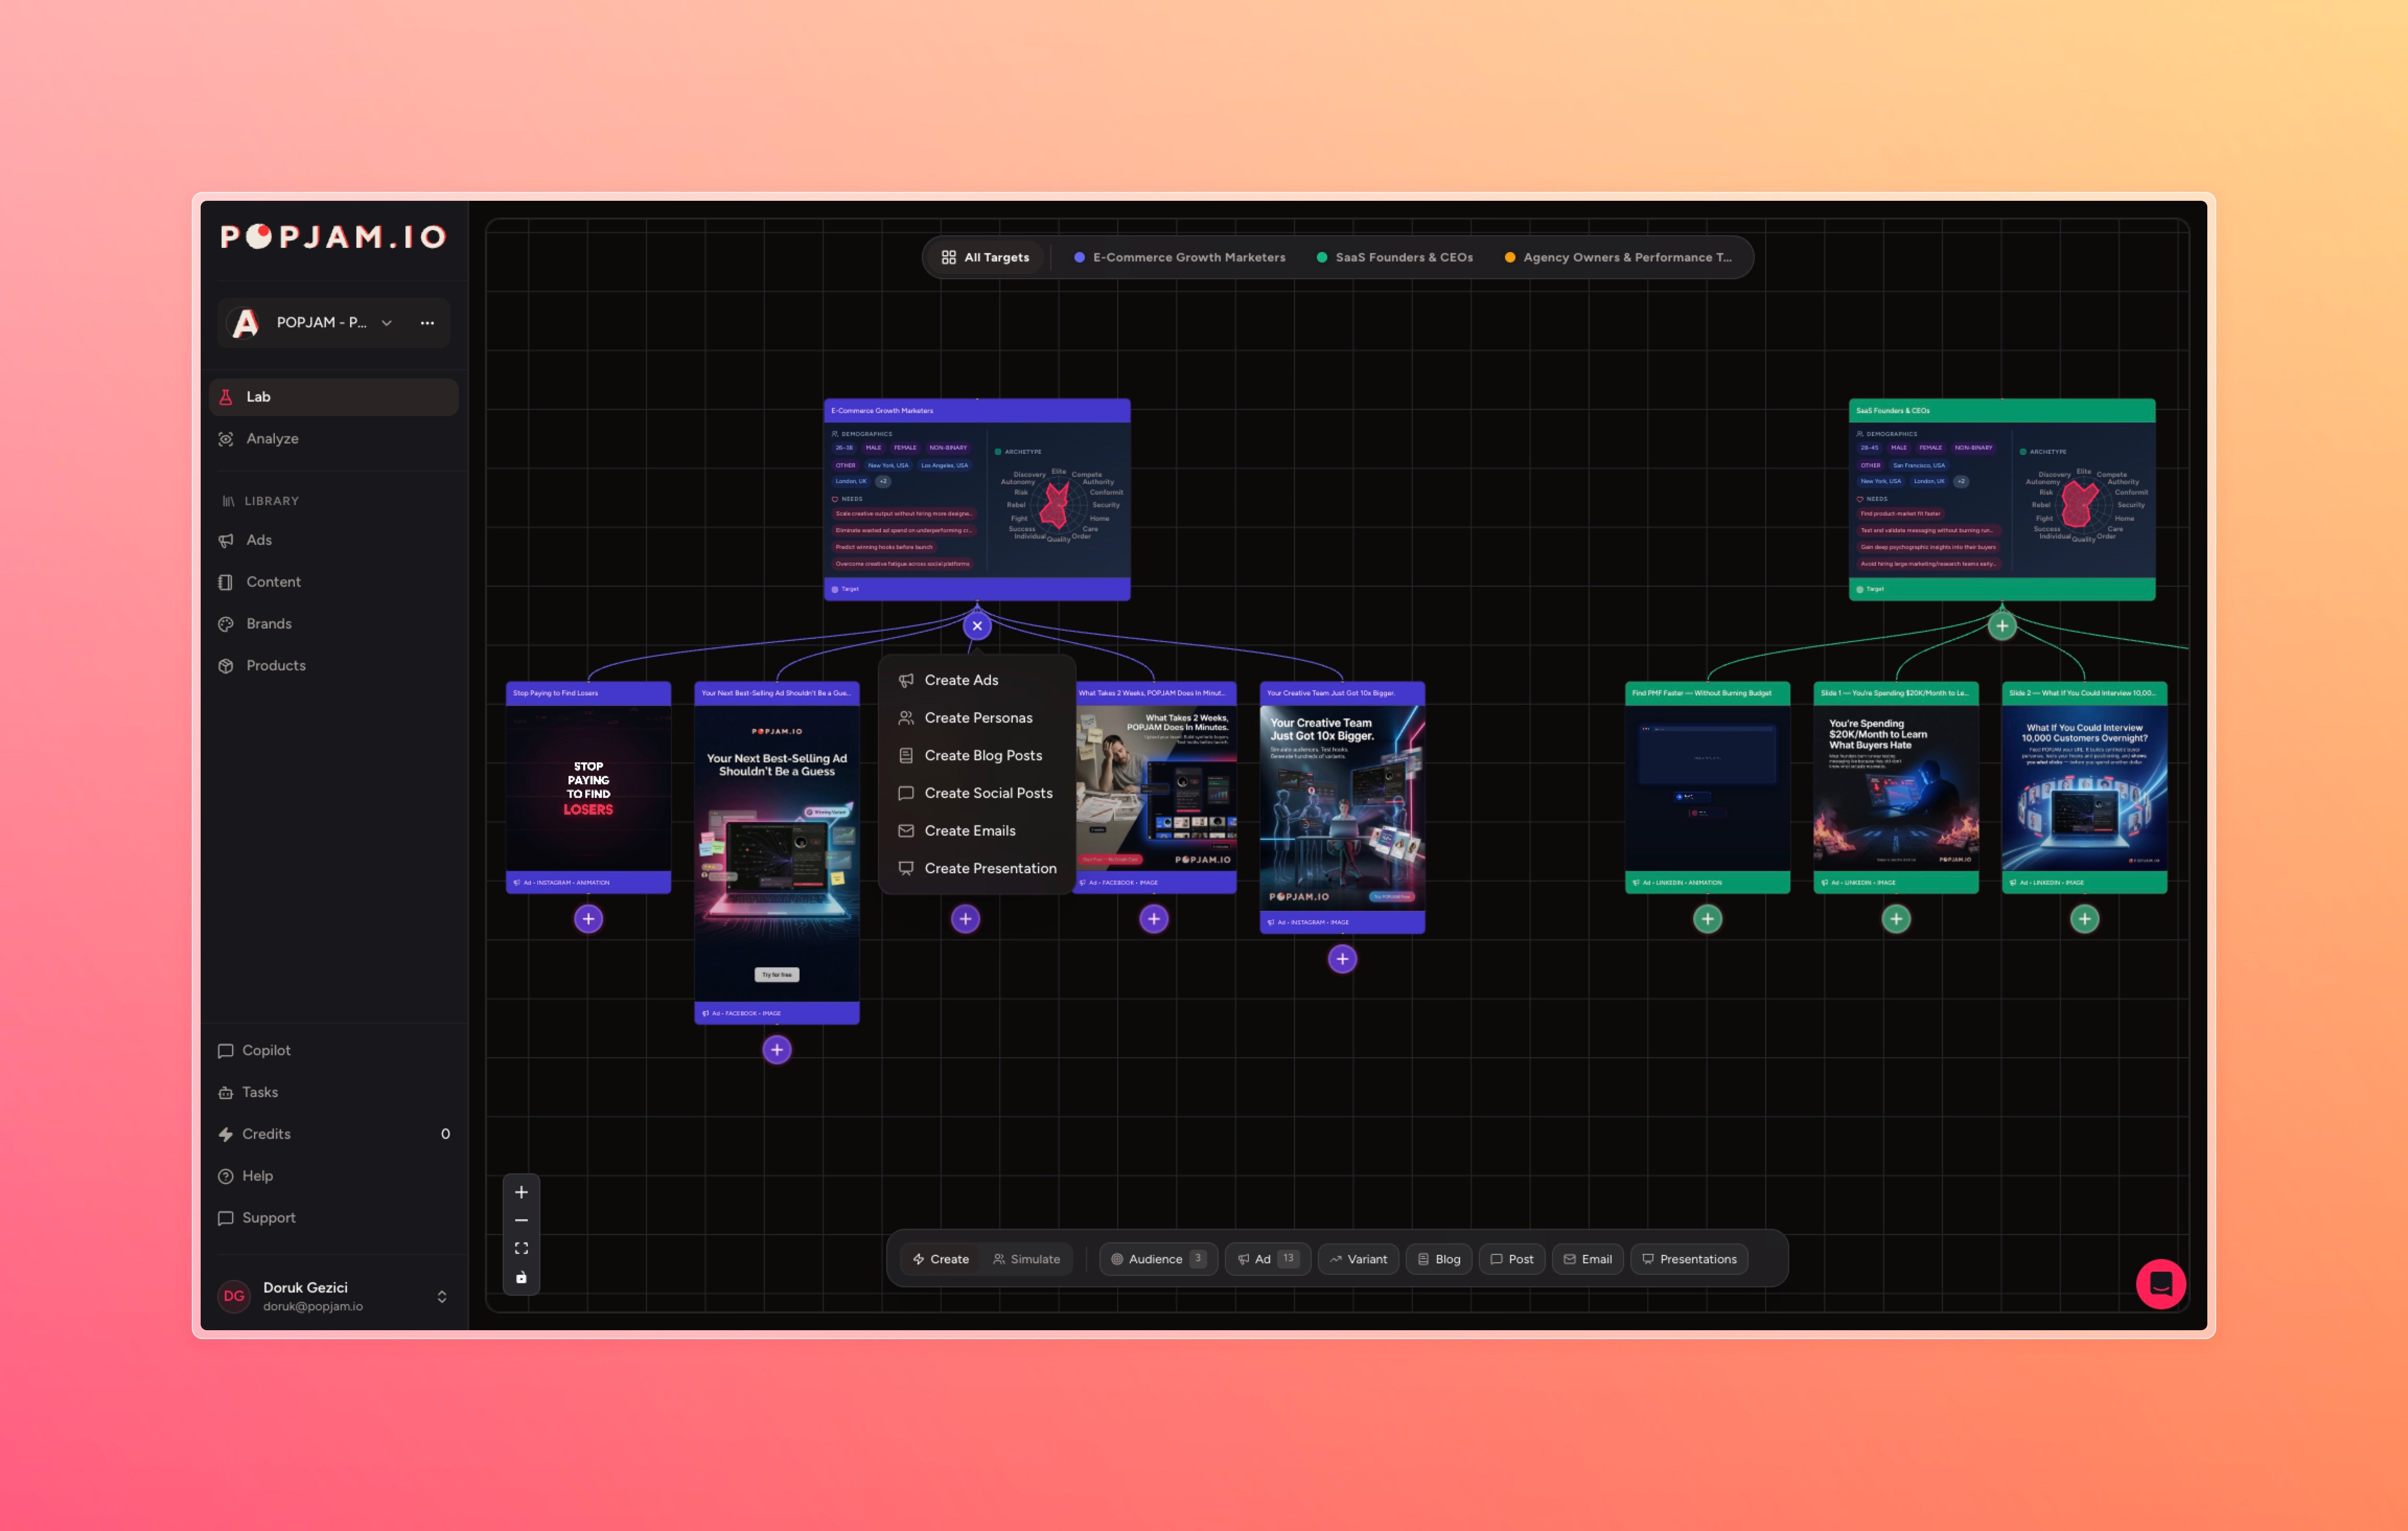2408x1531 pixels.
Task: Toggle the canvas lock icon
Action: point(521,1278)
